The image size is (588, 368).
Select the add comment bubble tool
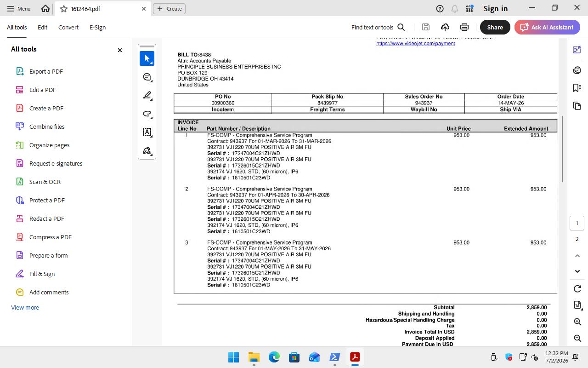[x=147, y=77]
